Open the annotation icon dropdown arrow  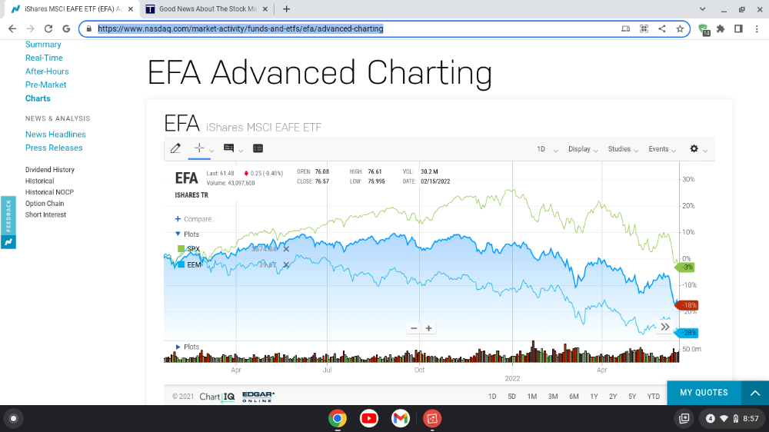click(241, 151)
